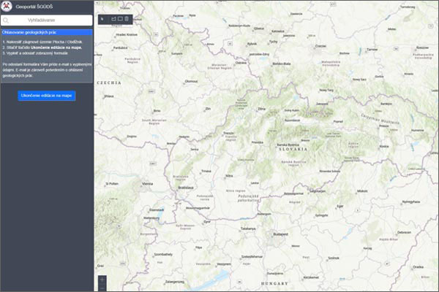Click Budapest on the map
439x292 pixels.
pos(279,234)
